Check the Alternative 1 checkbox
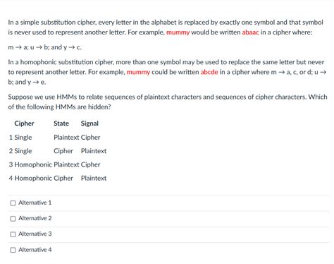The height and width of the screenshot is (264, 334). coord(13,203)
